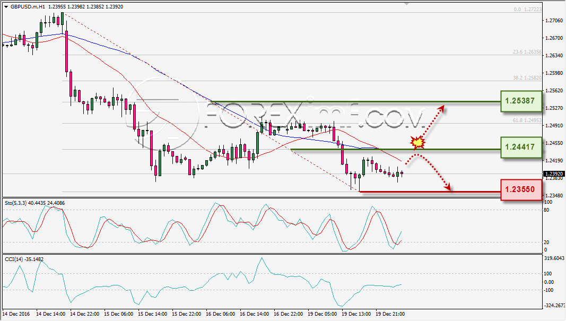Click the time label 15 Dec 06:00
This screenshot has height=321, width=566.
(x=118, y=314)
